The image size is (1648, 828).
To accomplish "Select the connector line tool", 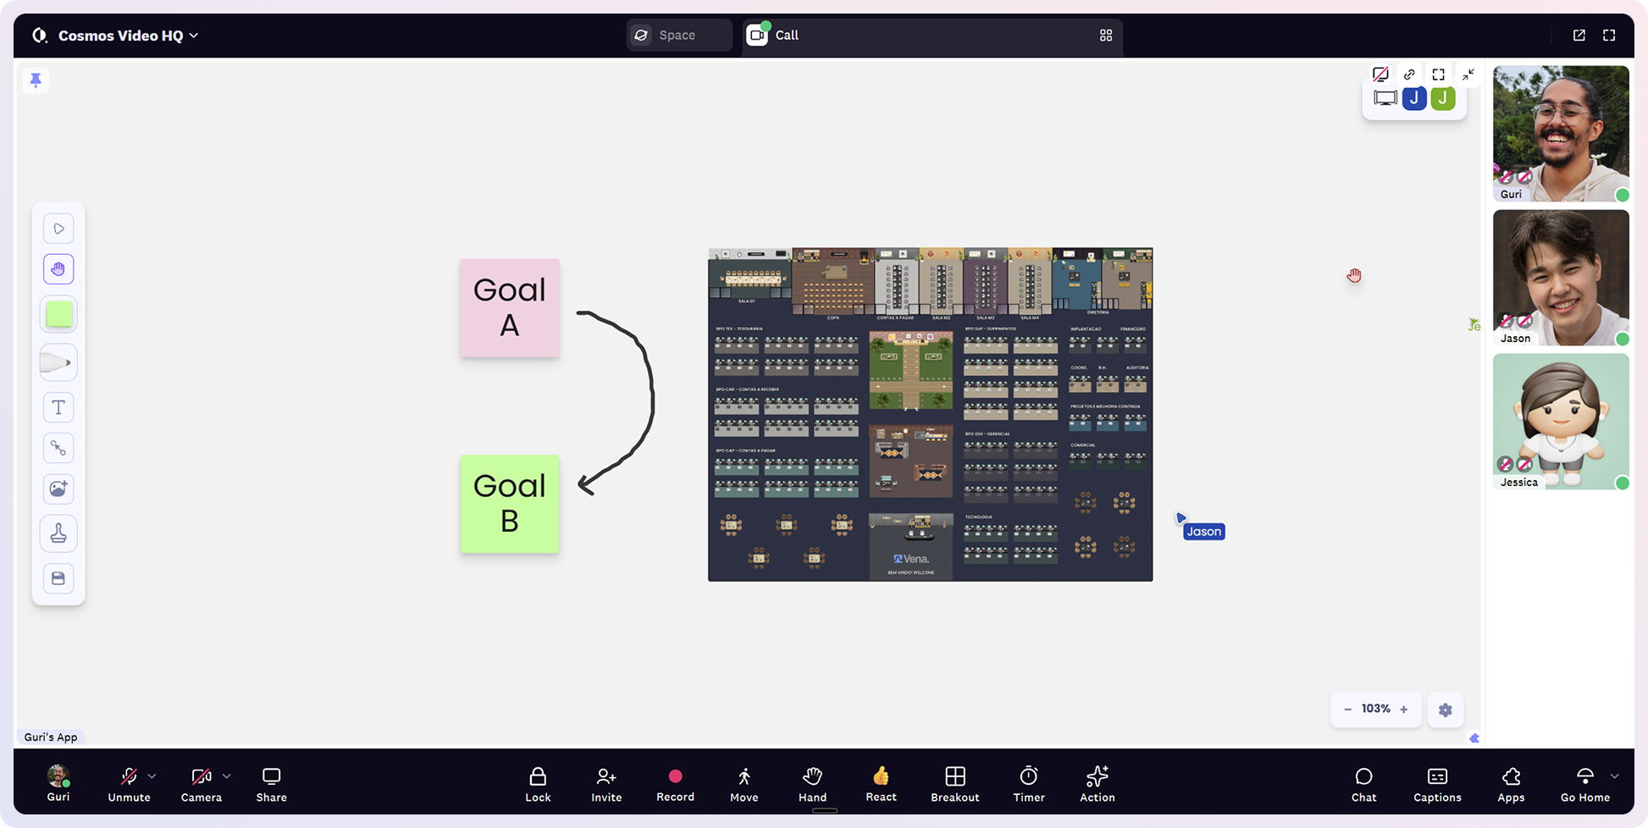I will click(x=58, y=448).
